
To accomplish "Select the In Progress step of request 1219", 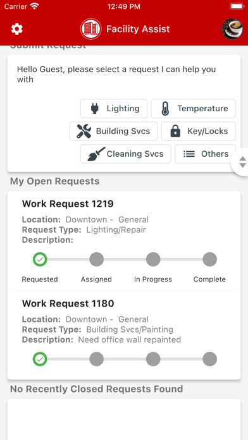I will [153, 259].
